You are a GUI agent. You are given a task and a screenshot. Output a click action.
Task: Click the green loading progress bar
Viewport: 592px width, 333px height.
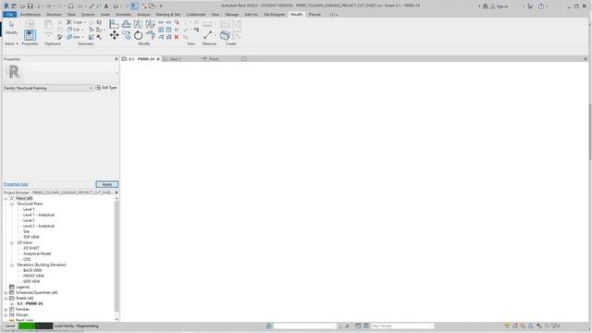coord(35,326)
